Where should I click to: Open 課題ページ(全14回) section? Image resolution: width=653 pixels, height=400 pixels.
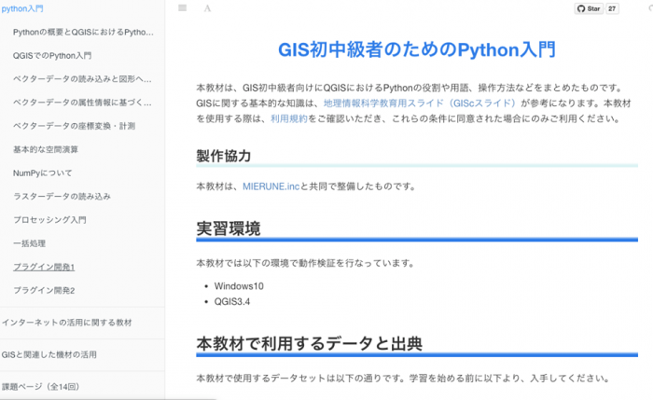40,387
